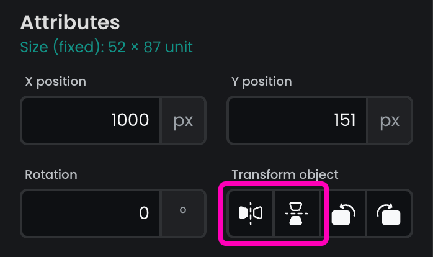433x257 pixels.
Task: Flip the object horizontally
Action: 251,213
